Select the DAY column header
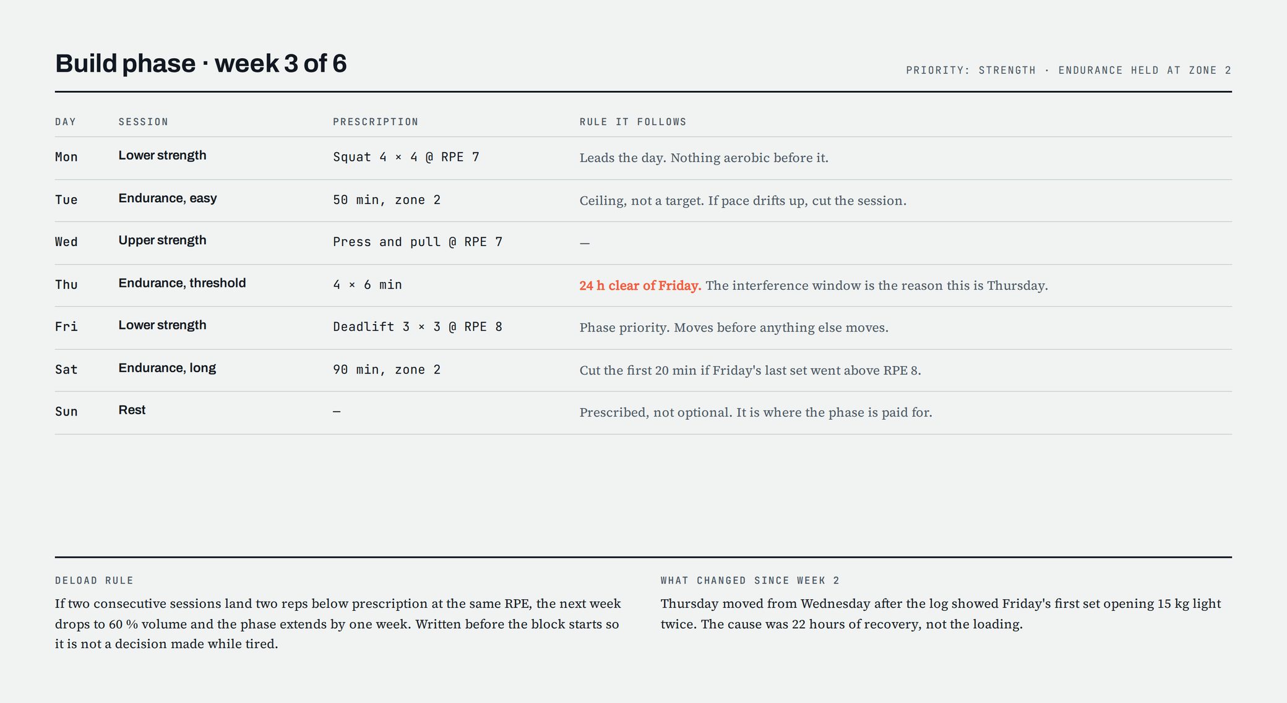This screenshot has width=1287, height=703. click(x=66, y=122)
